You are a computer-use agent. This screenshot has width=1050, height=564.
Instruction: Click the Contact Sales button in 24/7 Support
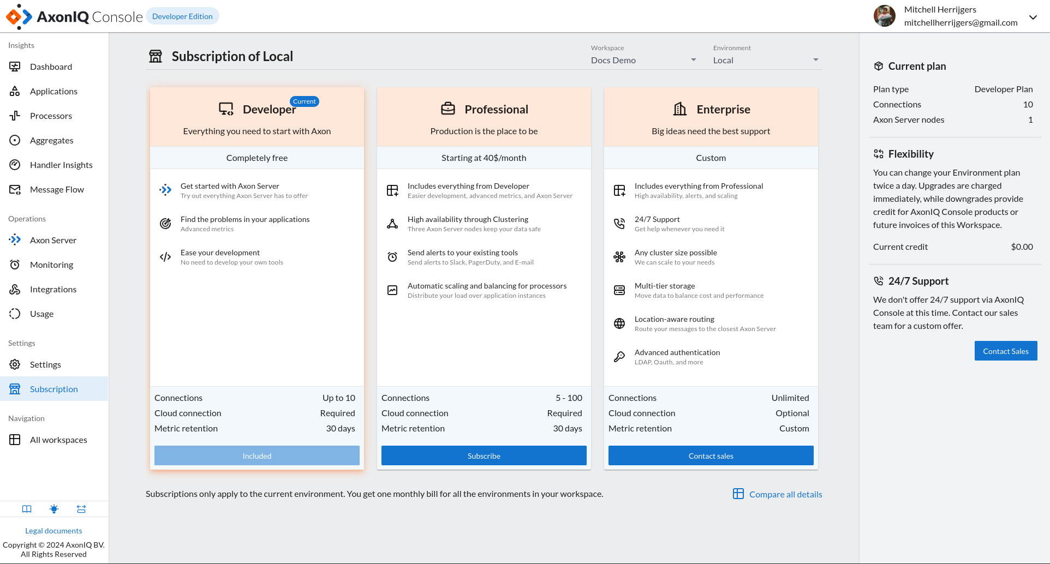tap(1006, 351)
